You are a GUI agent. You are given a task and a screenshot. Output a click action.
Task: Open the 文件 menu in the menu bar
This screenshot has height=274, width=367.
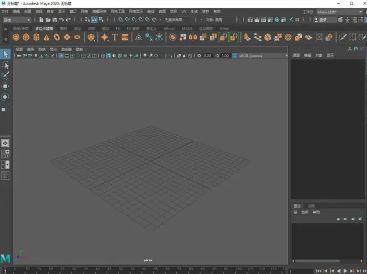(x=4, y=11)
